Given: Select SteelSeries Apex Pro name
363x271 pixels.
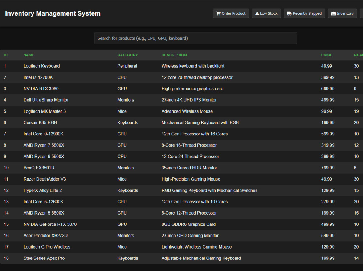Looking at the screenshot, I should click(44, 258).
